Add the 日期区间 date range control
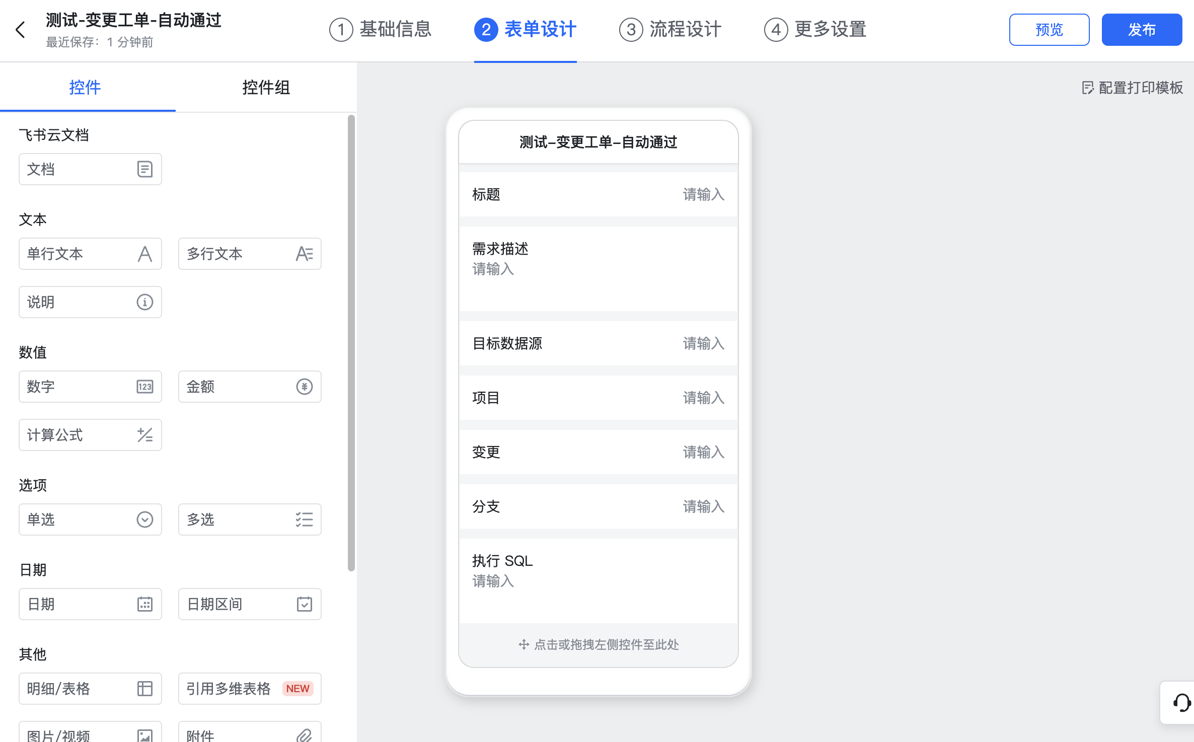The height and width of the screenshot is (742, 1194). [250, 604]
